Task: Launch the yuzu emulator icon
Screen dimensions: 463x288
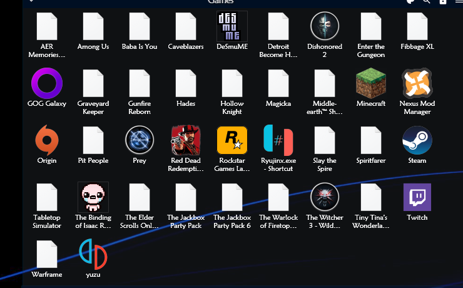Action: (x=93, y=254)
